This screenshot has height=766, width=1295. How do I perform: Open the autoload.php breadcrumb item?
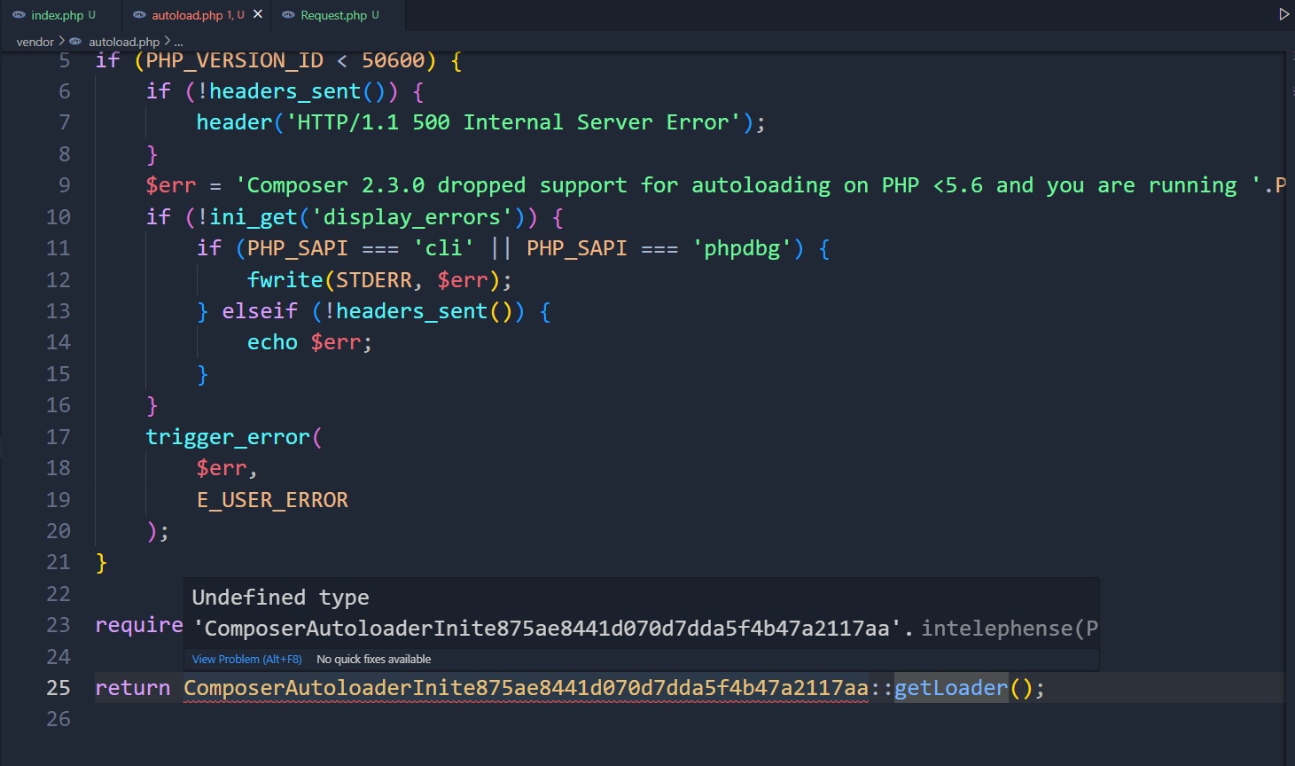124,42
